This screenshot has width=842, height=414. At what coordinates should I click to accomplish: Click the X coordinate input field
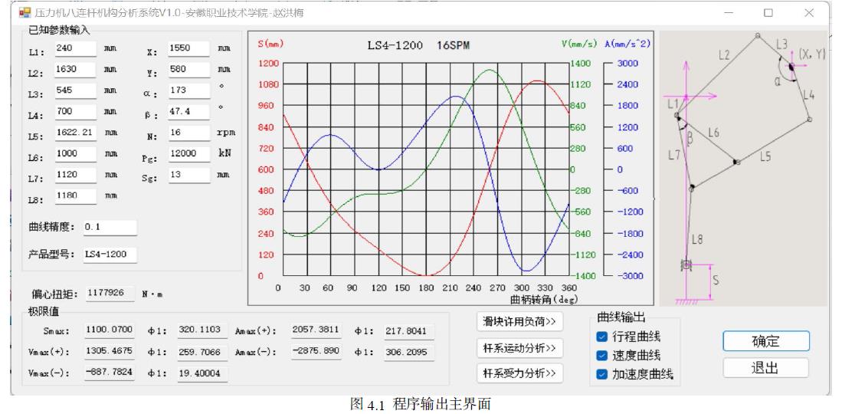(x=187, y=49)
